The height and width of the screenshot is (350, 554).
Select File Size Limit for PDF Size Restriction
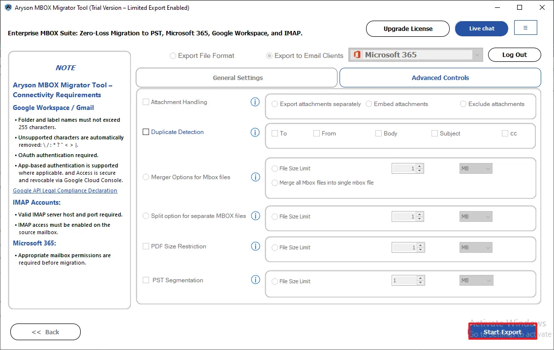(x=275, y=247)
